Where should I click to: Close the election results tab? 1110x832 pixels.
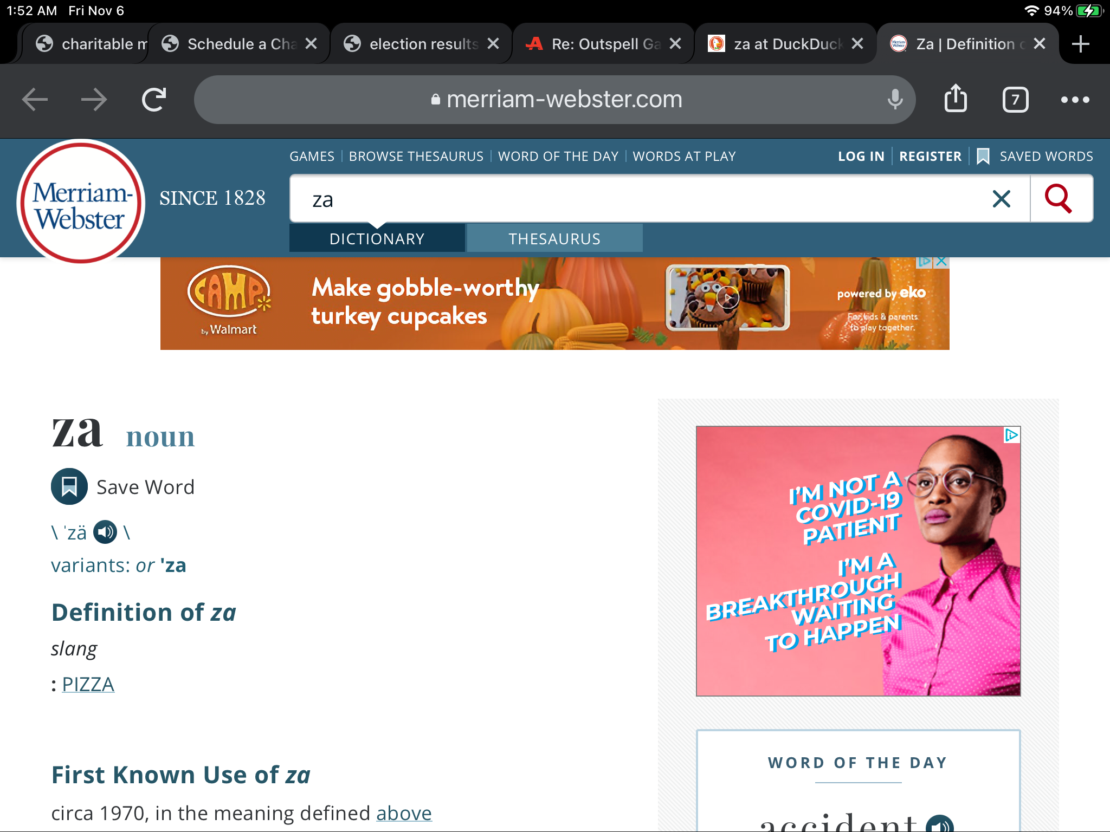[x=493, y=44]
